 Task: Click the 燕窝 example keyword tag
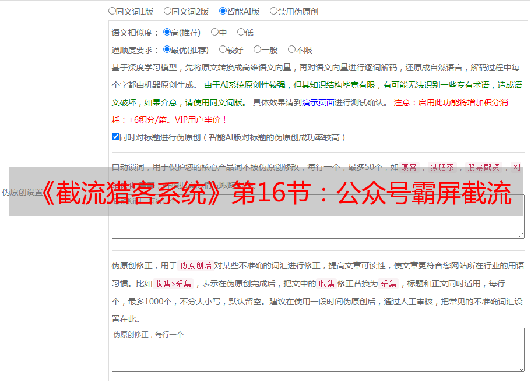pos(409,167)
